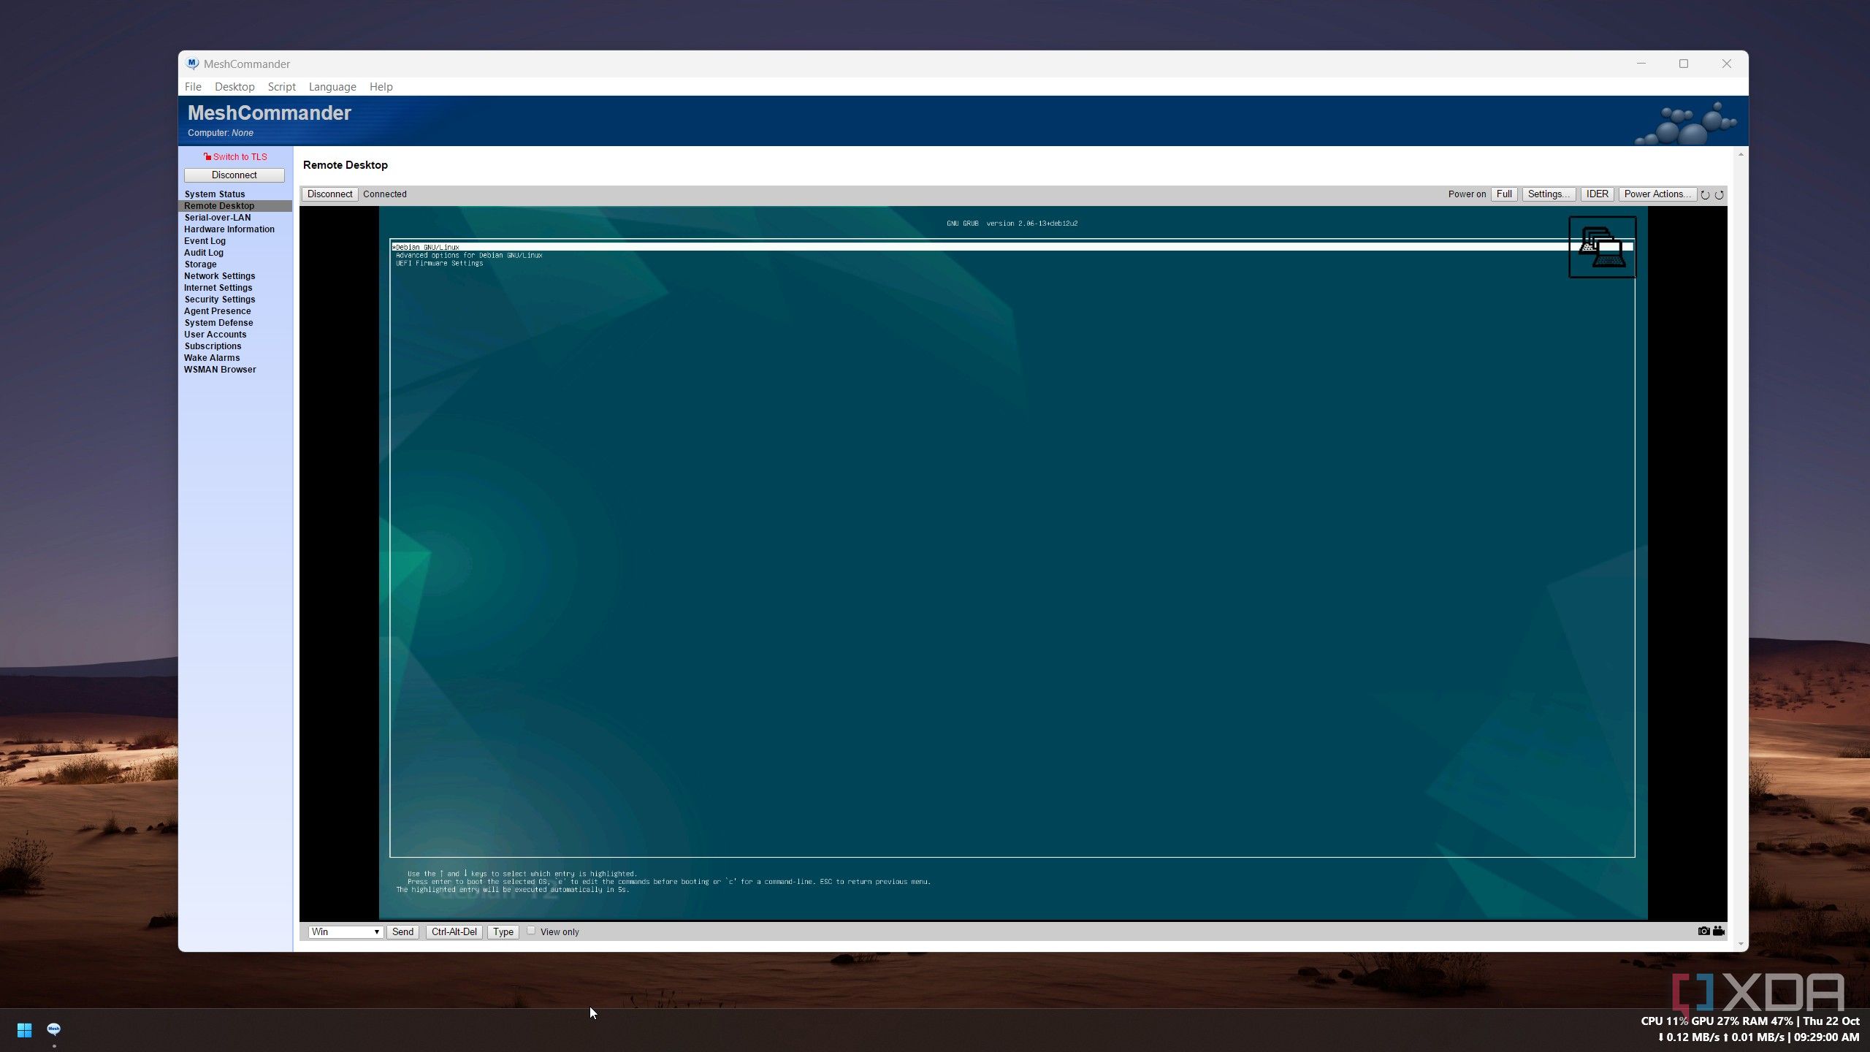Start recording with the video camera icon
Image resolution: width=1870 pixels, height=1052 pixels.
pyautogui.click(x=1718, y=931)
